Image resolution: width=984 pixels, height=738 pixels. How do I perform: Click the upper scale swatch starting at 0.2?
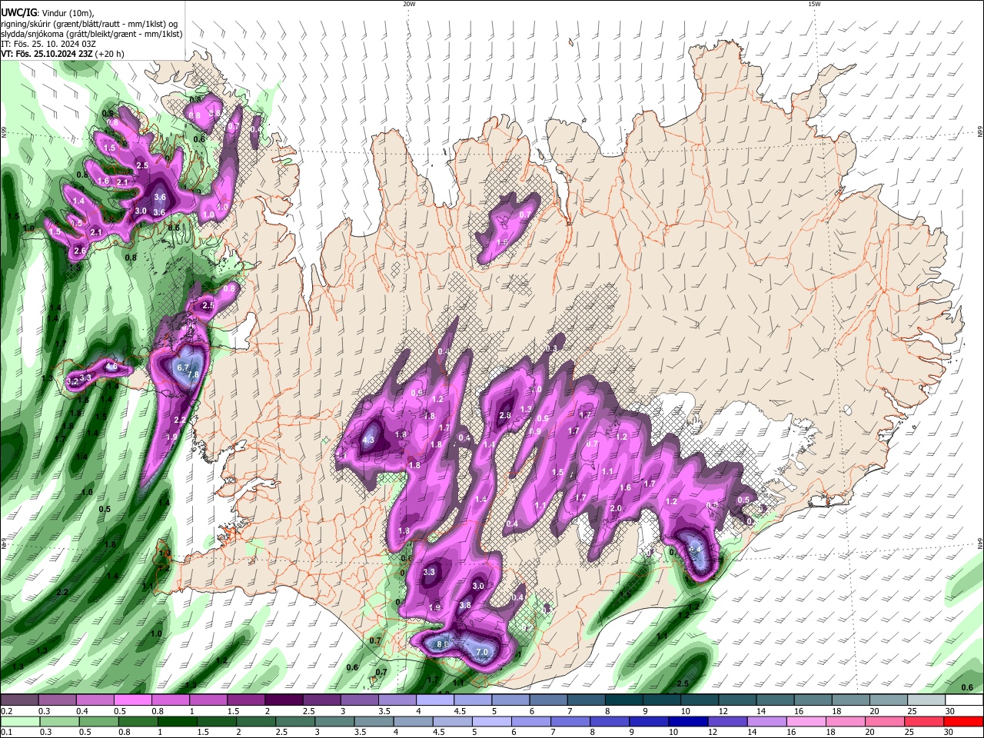[x=19, y=700]
